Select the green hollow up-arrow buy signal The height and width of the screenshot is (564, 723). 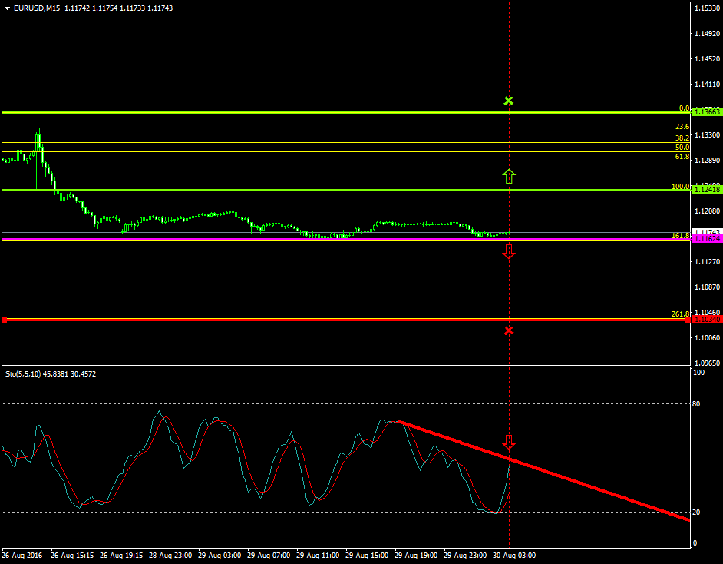(x=509, y=176)
